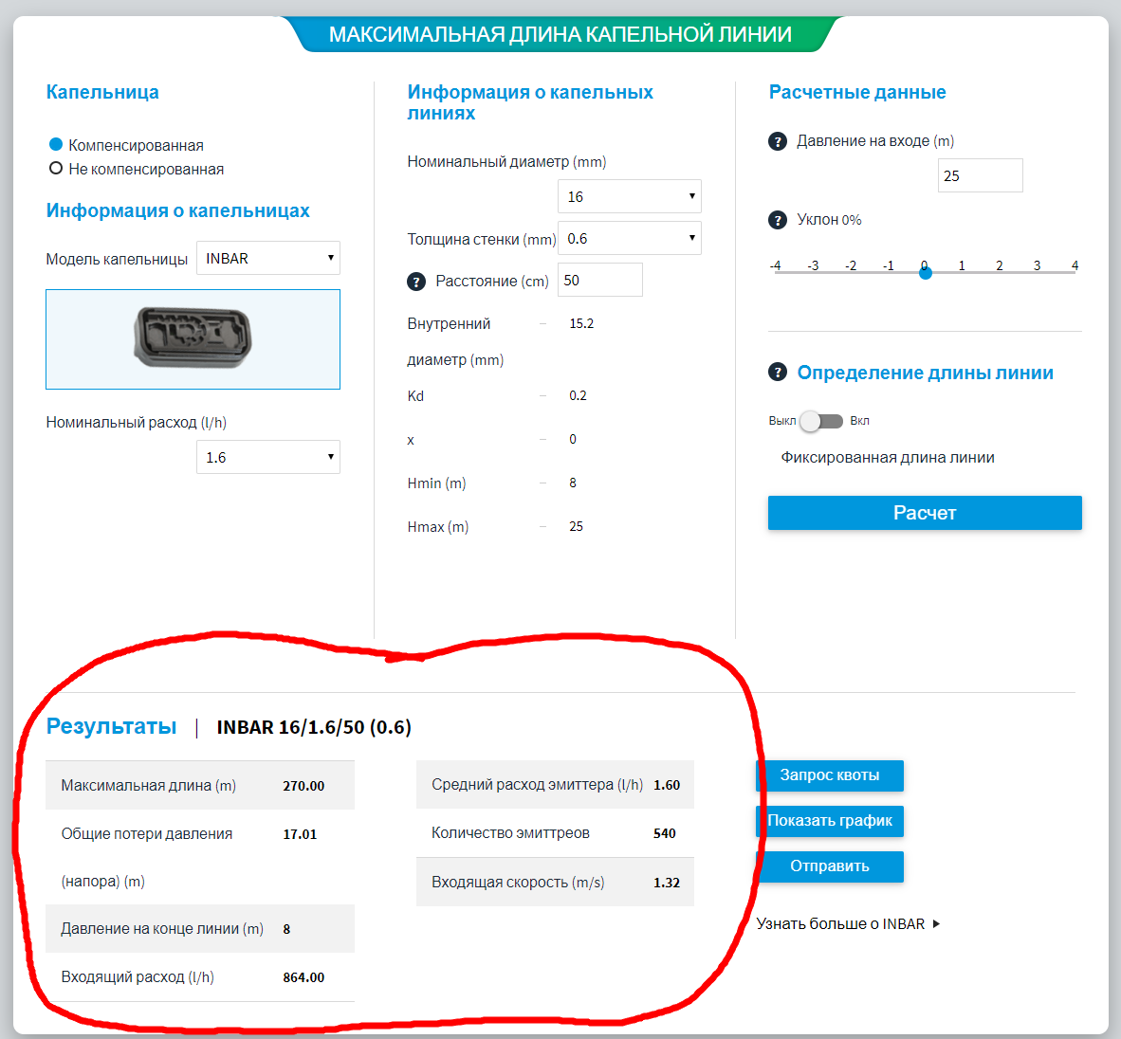Click help icon beside Определение длины линии
The image size is (1121, 1039).
click(778, 373)
